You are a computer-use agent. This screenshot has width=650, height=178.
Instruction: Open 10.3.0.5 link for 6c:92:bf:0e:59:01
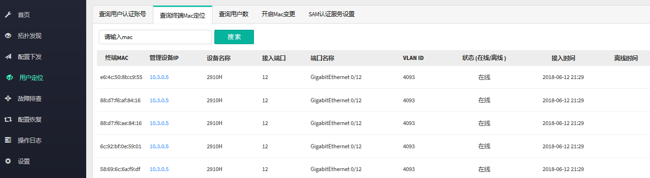pos(159,146)
